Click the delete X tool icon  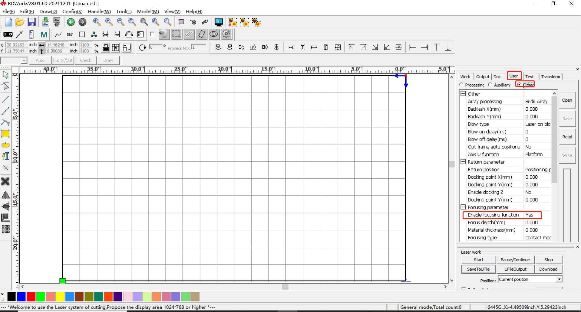(x=5, y=181)
